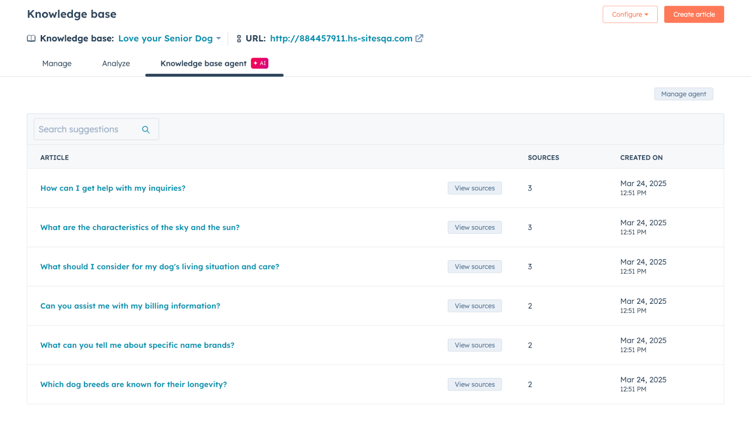Screen dimensions: 751x447
Task: Focus the Search suggestions field
Action: point(87,130)
